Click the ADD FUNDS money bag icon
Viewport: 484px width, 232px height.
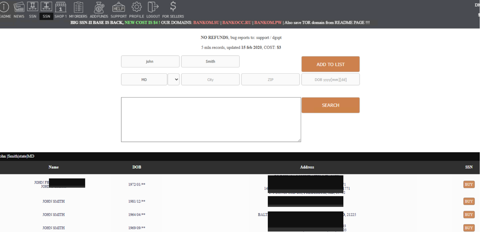99,7
